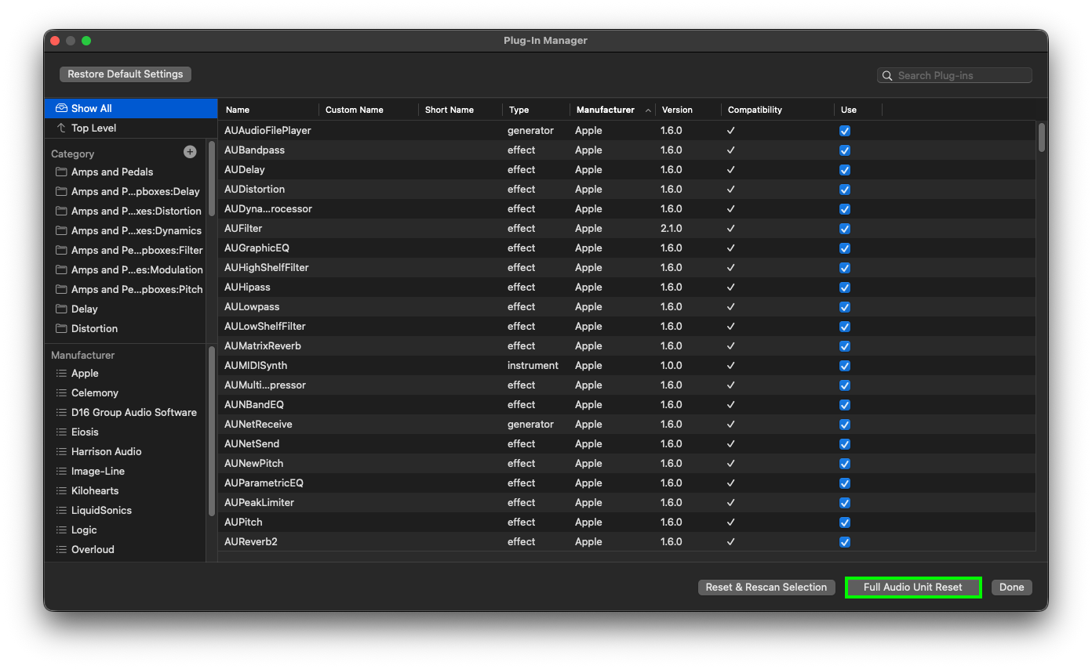The height and width of the screenshot is (669, 1092).
Task: Click the list icon beside D16 Group
Action: (61, 412)
